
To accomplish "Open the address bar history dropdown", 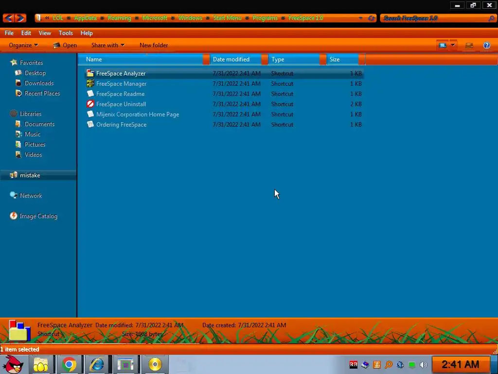I will [360, 18].
